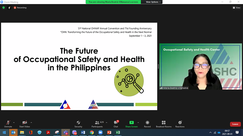Click the signal bars next to Maria Beatriz Villanueva's name

pyautogui.click(x=161, y=88)
